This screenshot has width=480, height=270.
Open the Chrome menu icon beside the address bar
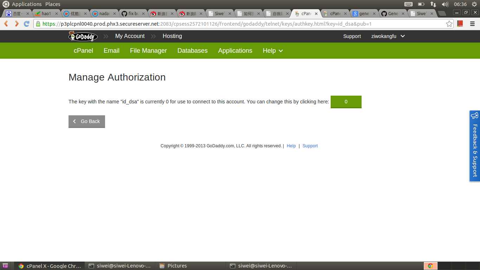click(x=472, y=24)
